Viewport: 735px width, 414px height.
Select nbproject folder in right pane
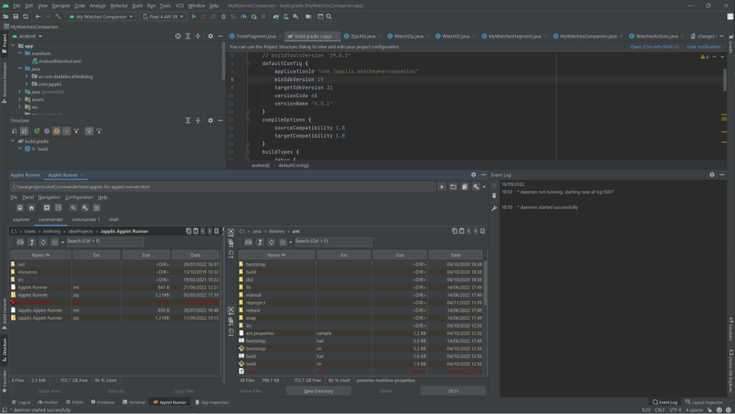(361, 302)
